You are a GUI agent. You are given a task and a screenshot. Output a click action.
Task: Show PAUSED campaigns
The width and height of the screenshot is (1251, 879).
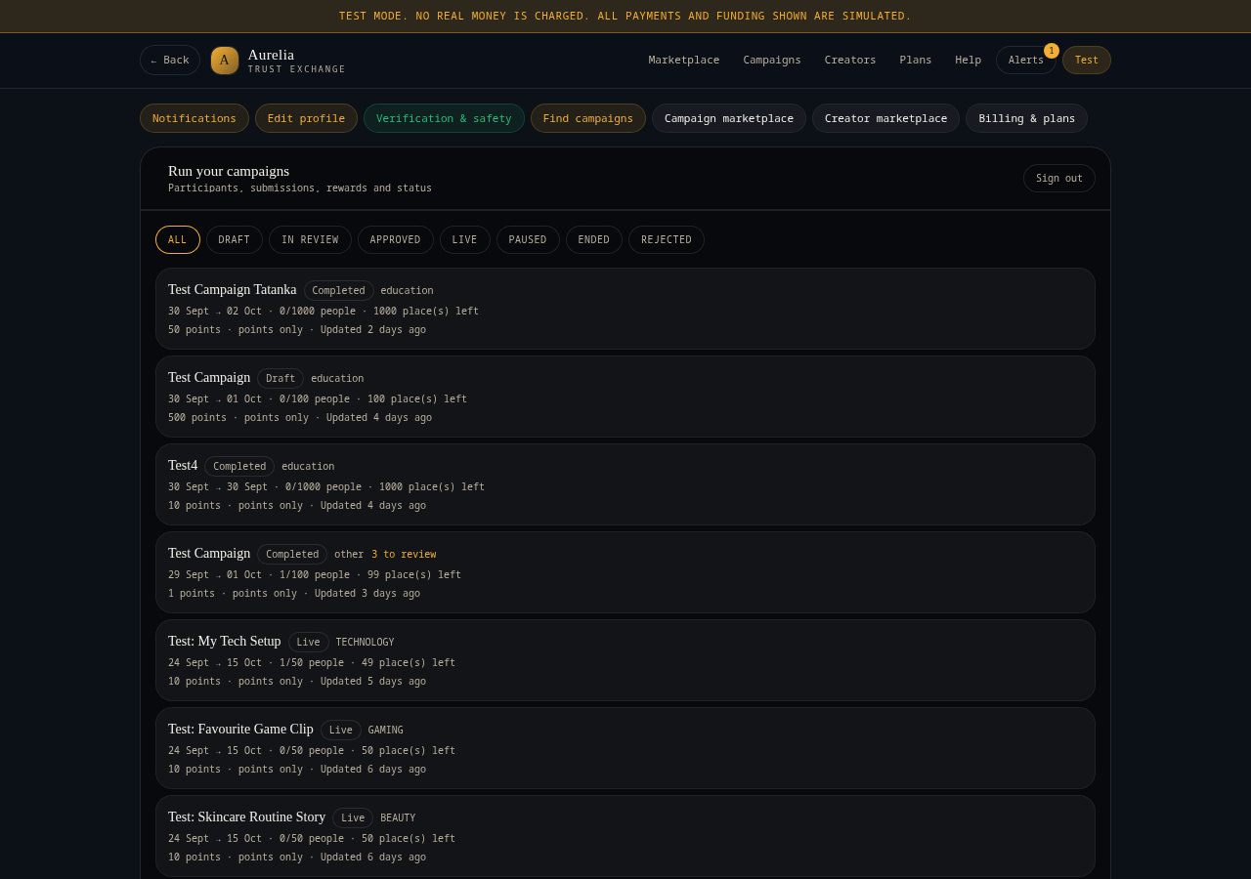click(528, 240)
